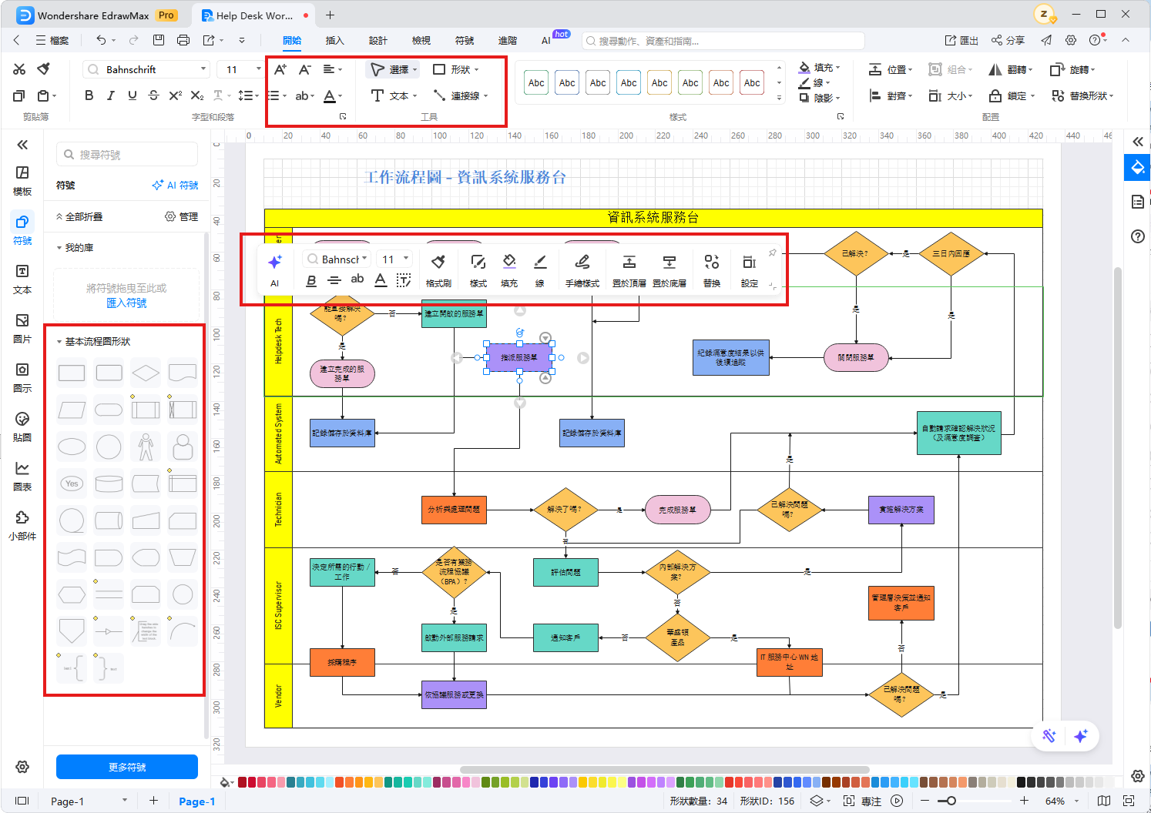Toggle fullscreen fit icon in the status bar

point(1129,801)
